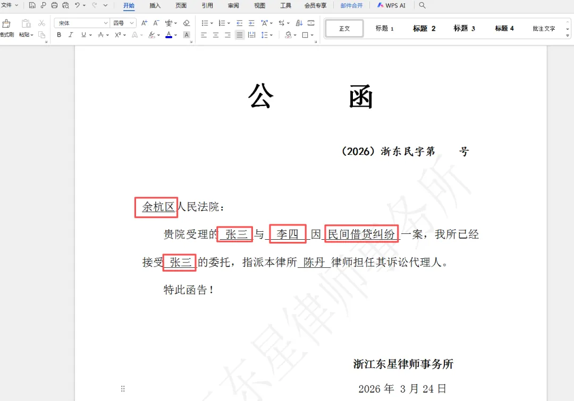Apply the 标题 4 style
Screen dimensions: 574x401
(504, 29)
